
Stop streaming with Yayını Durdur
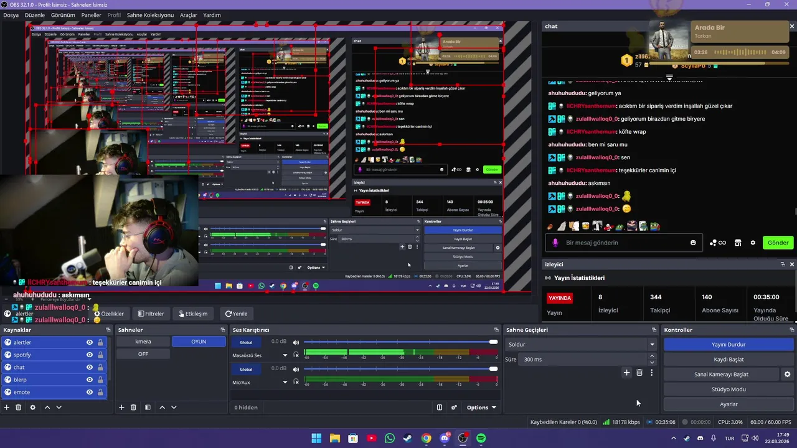[x=729, y=344]
